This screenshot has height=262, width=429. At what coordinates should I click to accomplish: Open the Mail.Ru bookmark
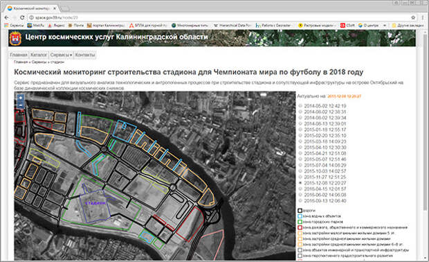tap(36, 26)
